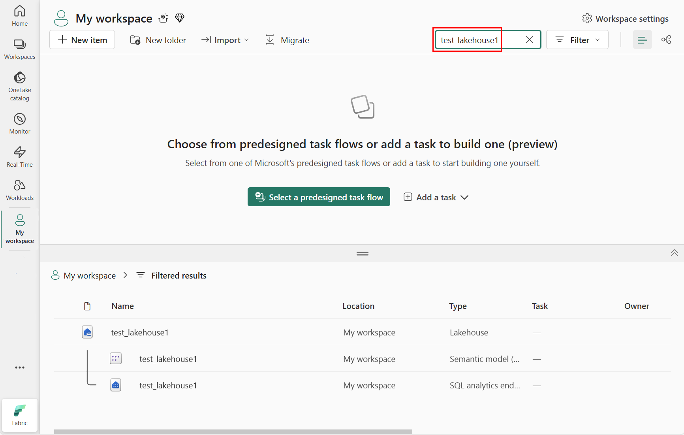This screenshot has width=684, height=435.
Task: Click the New item button
Action: point(82,40)
